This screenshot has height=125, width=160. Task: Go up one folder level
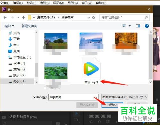(23, 18)
